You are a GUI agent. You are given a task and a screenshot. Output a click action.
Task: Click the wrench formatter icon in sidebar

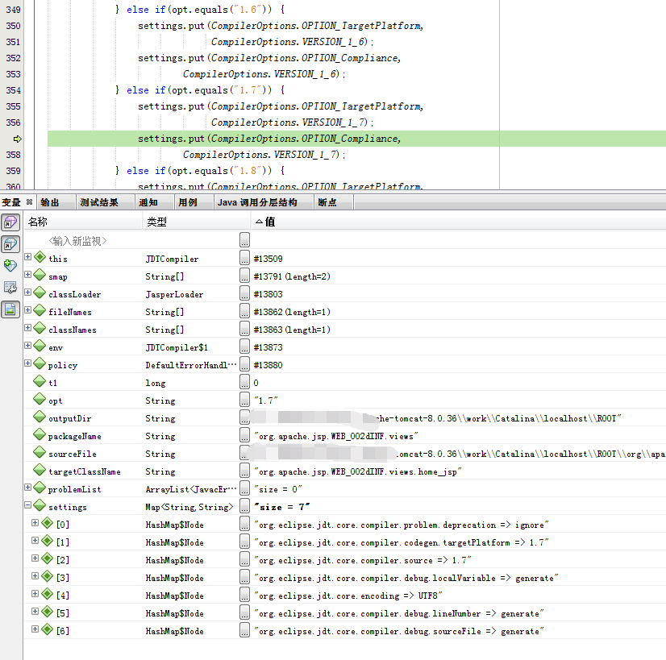point(10,288)
